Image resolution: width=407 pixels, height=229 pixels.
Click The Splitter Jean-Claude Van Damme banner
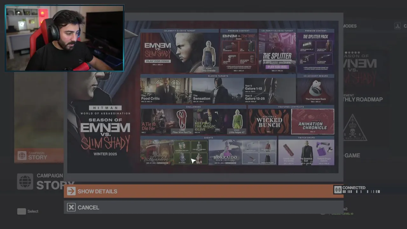click(x=278, y=53)
